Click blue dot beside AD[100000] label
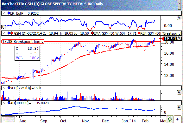183x123 pixels. pyautogui.click(x=9, y=103)
